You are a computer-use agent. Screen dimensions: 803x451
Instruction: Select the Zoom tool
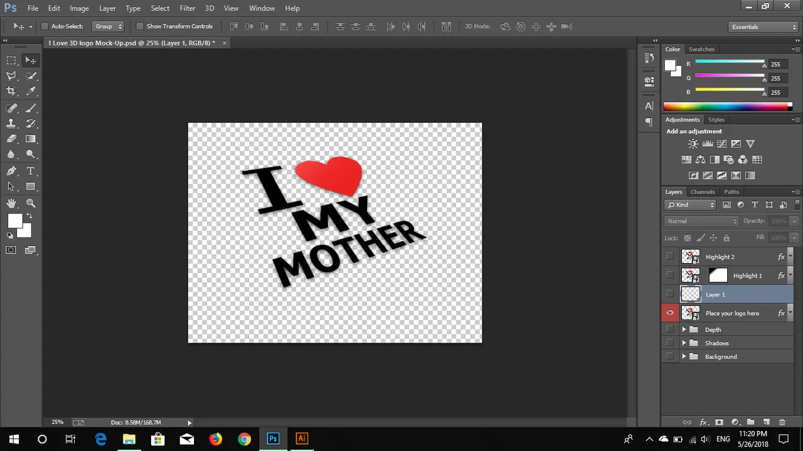click(x=31, y=203)
